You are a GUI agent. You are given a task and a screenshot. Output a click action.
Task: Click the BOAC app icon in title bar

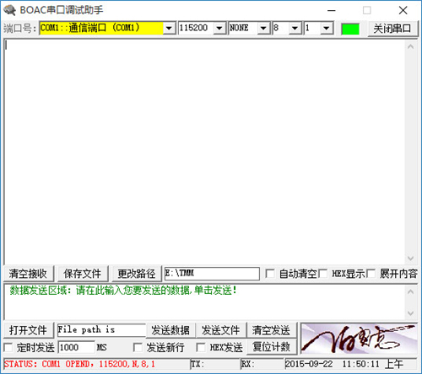click(x=9, y=10)
